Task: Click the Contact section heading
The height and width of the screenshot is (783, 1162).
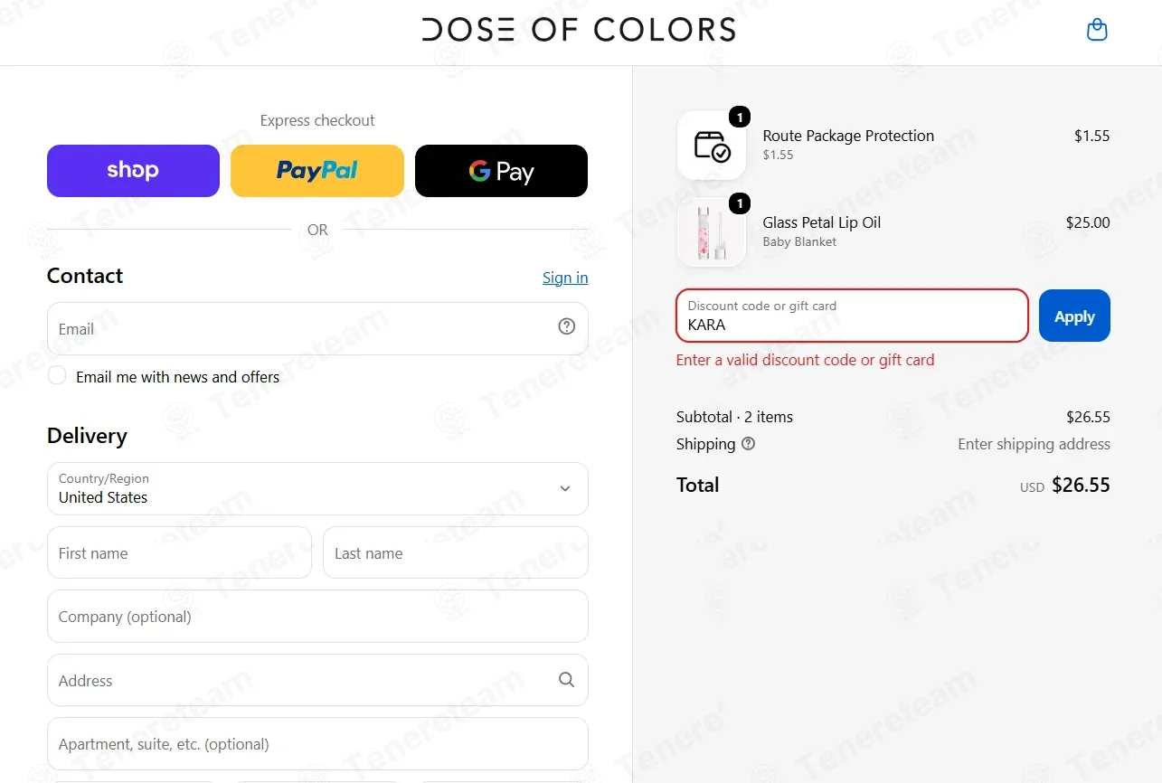Action: 85,276
